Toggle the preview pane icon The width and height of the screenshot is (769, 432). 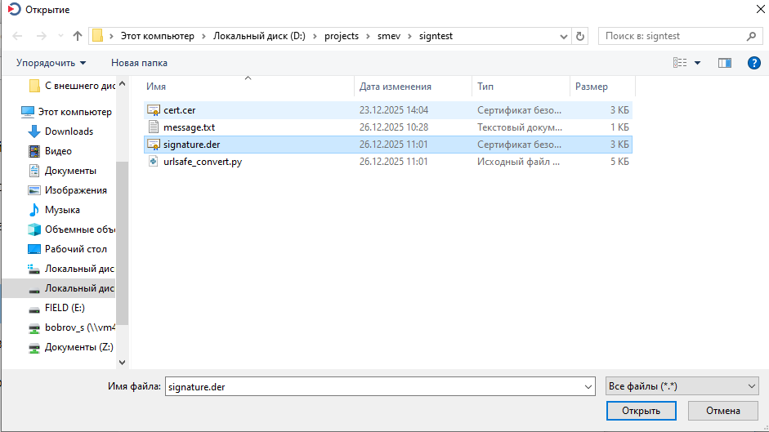tap(724, 63)
